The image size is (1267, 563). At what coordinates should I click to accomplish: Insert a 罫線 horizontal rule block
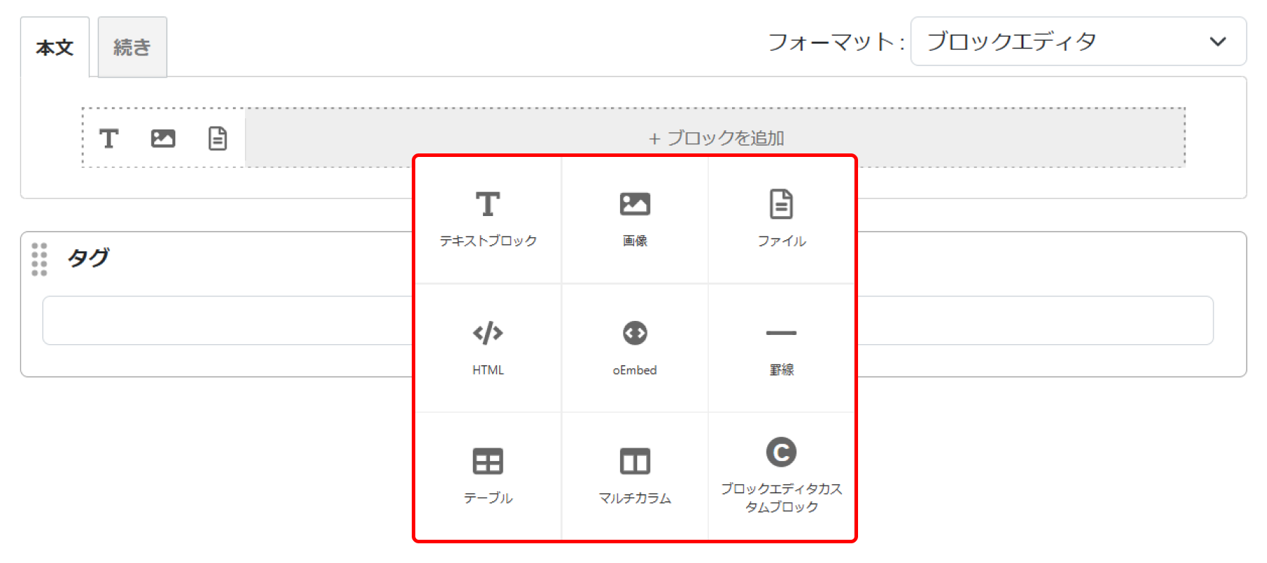click(781, 348)
